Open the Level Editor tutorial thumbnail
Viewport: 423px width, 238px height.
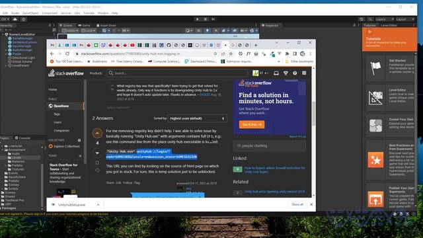pyautogui.click(x=375, y=97)
